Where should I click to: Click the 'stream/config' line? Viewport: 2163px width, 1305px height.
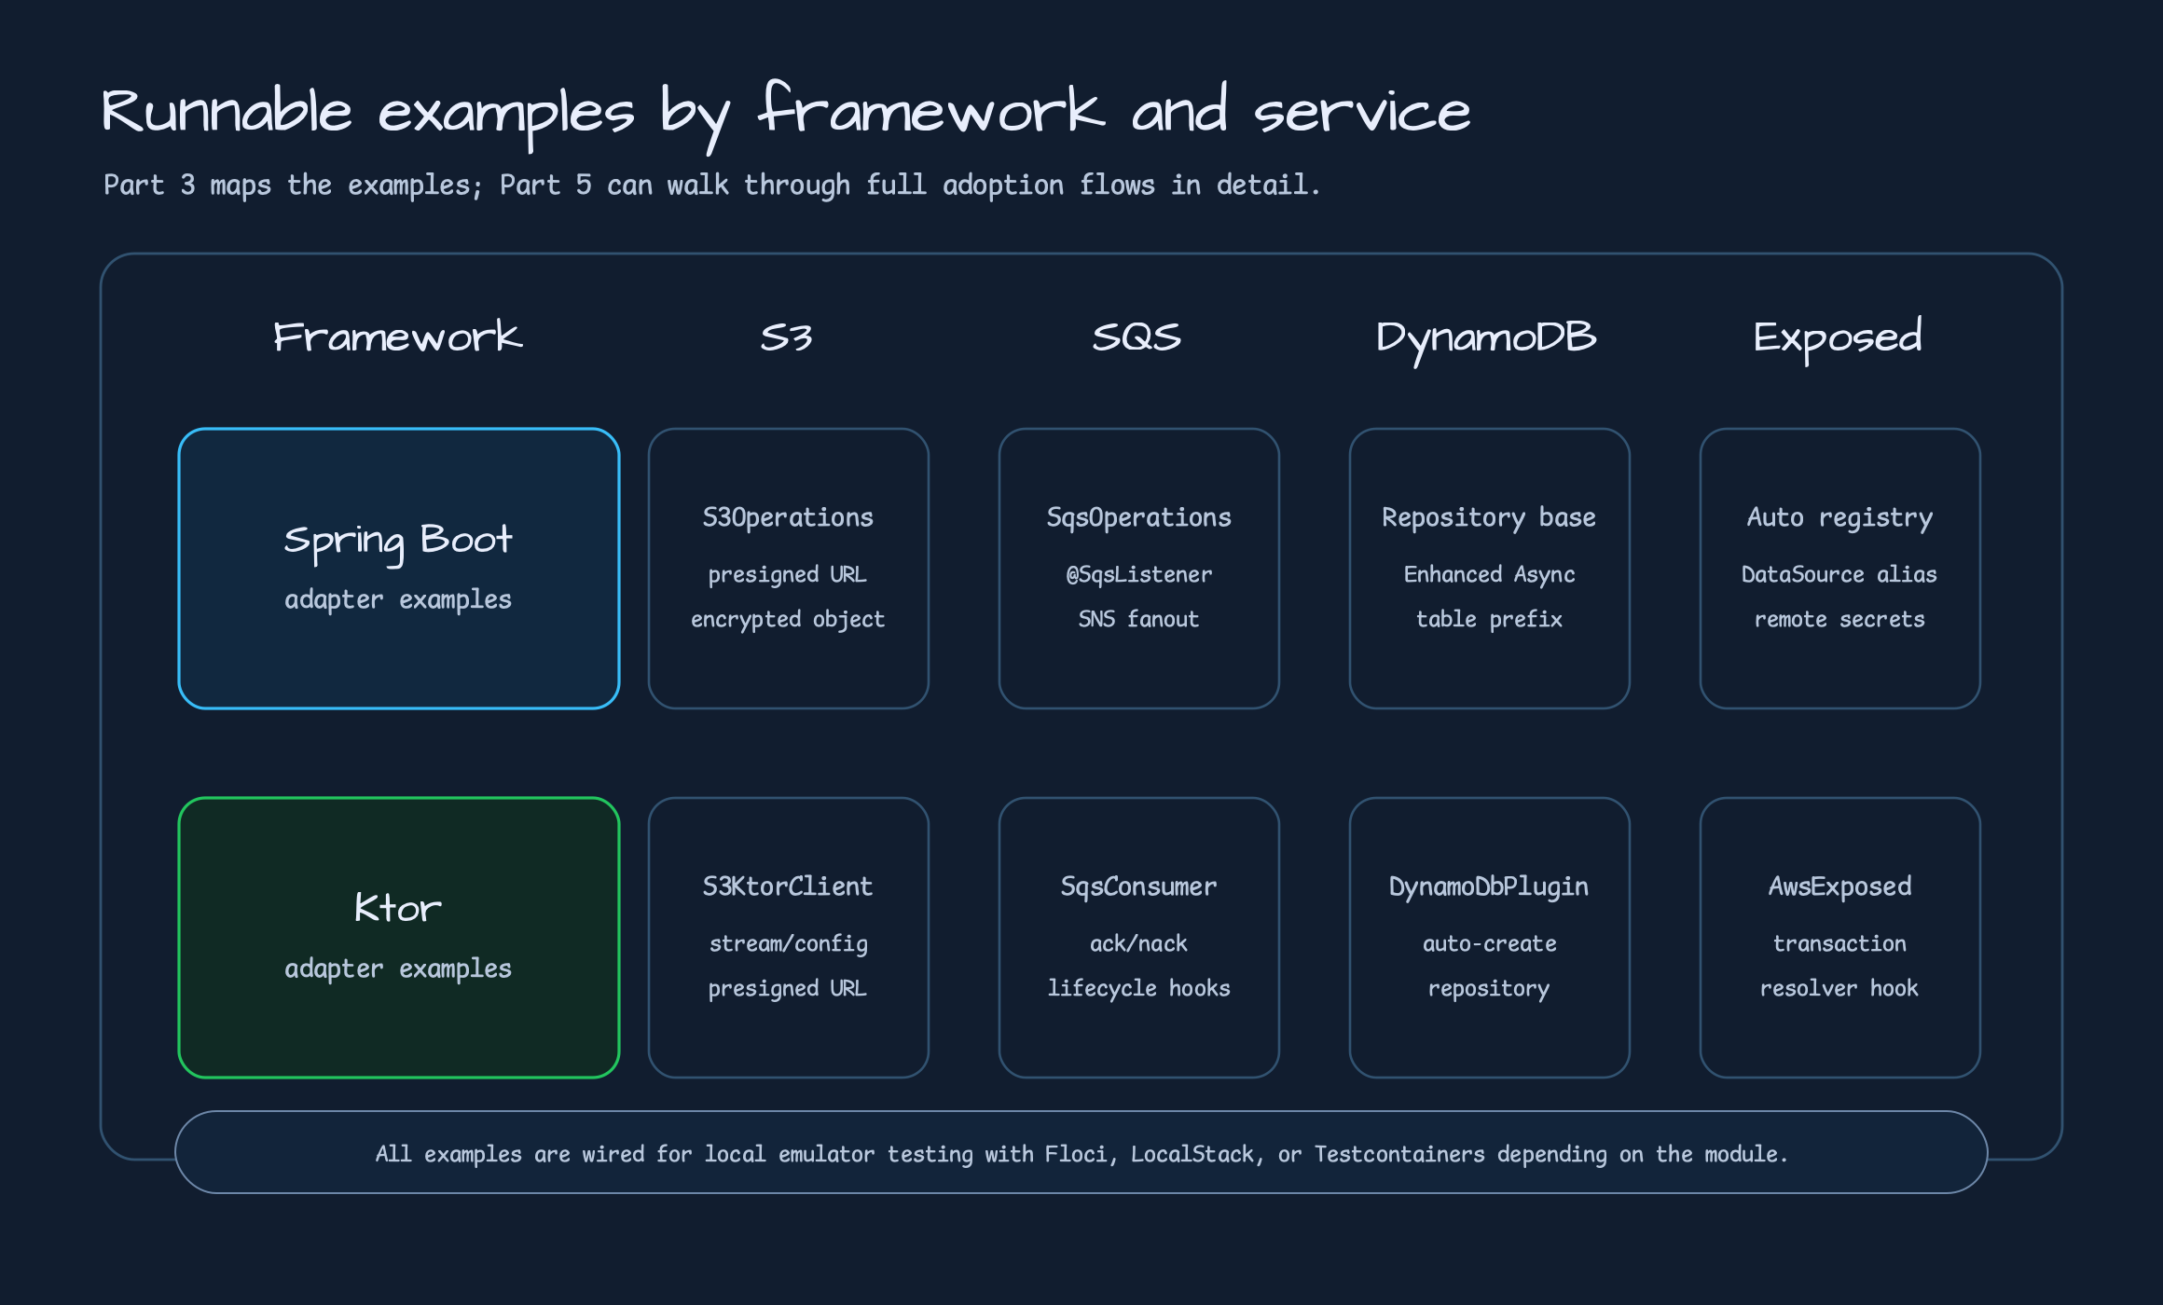(x=788, y=943)
